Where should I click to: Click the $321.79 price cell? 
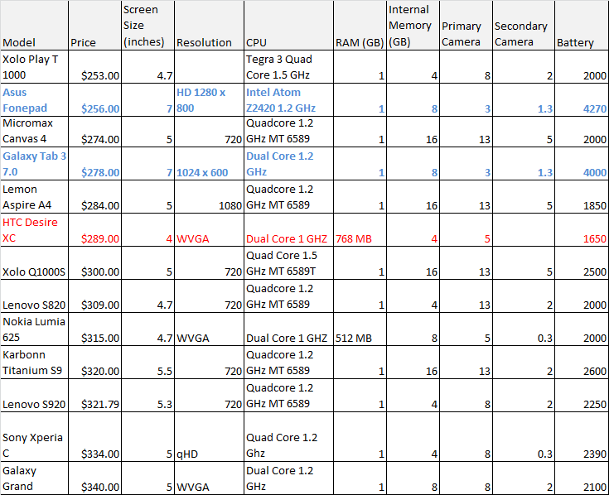click(94, 396)
